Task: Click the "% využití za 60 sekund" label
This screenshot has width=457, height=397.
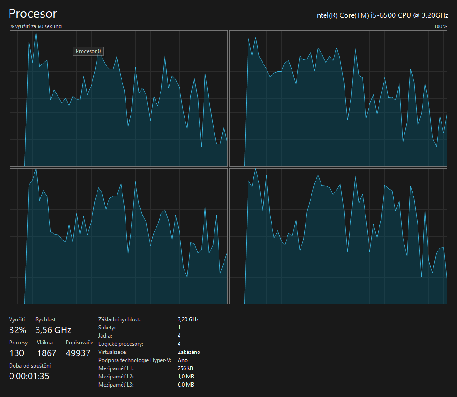Action: click(36, 26)
